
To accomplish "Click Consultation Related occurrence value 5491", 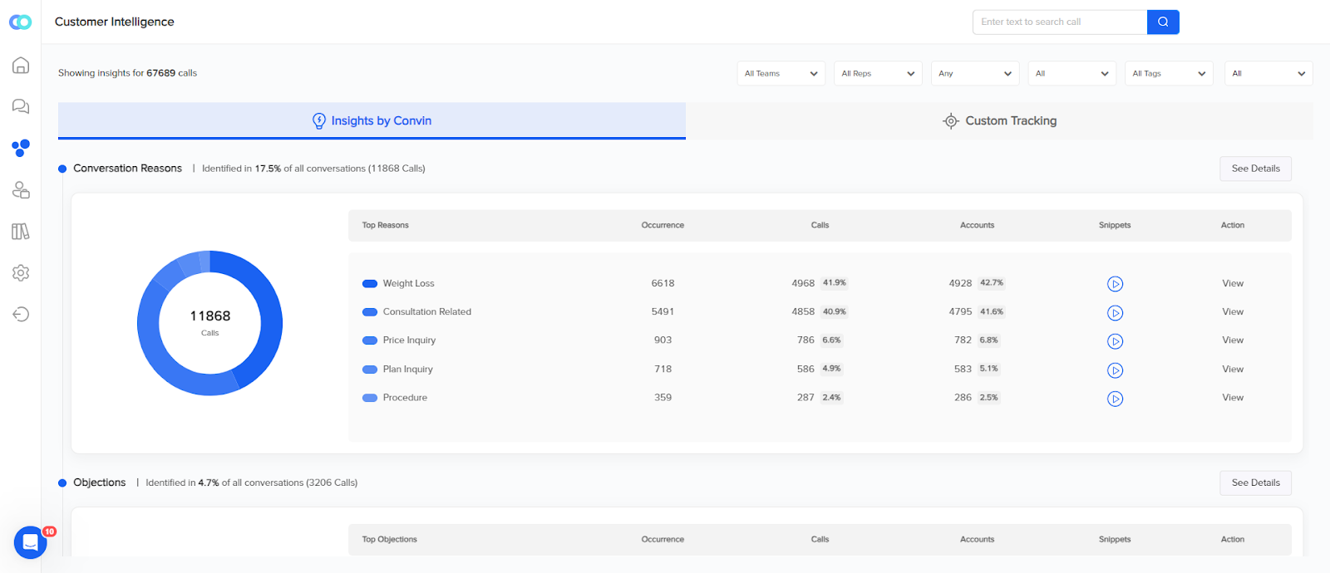I will point(663,311).
